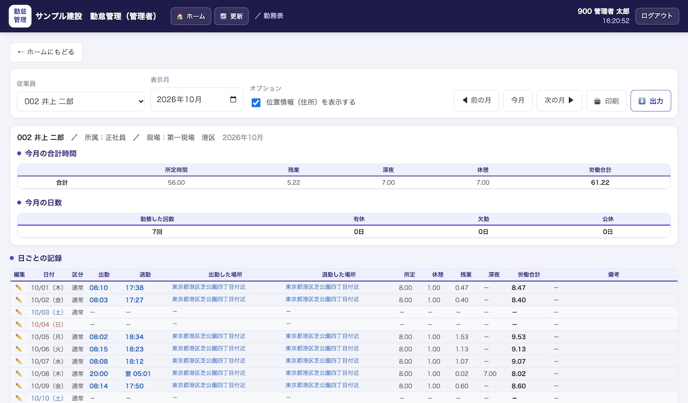Edit the 10/02 (金) record pencil icon

tap(19, 300)
